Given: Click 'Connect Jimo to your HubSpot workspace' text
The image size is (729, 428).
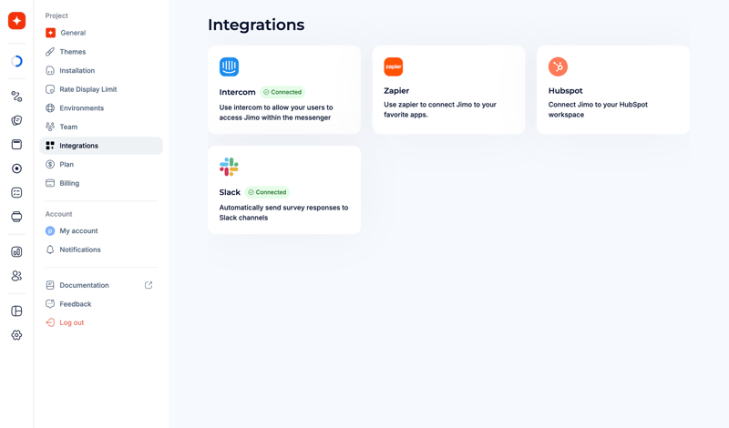Looking at the screenshot, I should [x=598, y=109].
